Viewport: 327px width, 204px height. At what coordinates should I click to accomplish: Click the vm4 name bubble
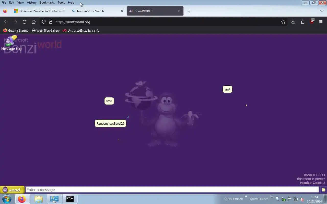tap(227, 89)
